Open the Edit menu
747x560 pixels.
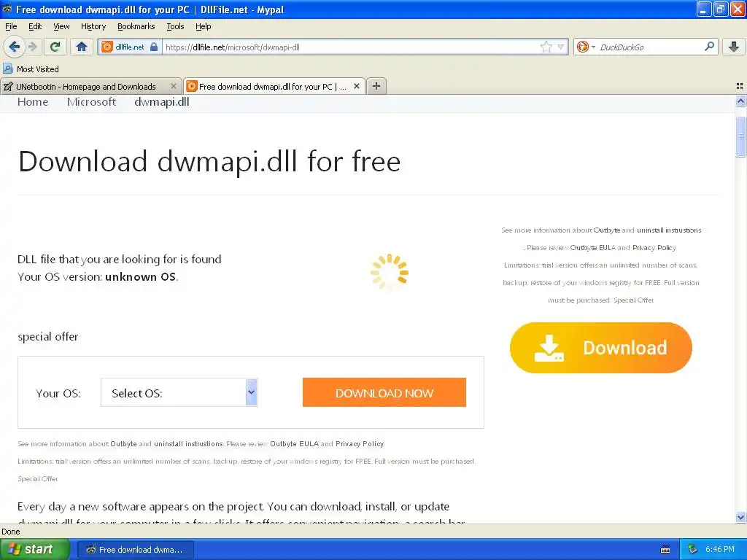coord(35,26)
